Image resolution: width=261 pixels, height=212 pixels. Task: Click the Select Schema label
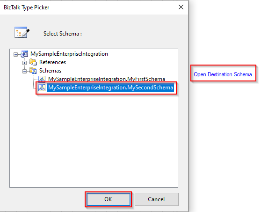click(x=63, y=34)
